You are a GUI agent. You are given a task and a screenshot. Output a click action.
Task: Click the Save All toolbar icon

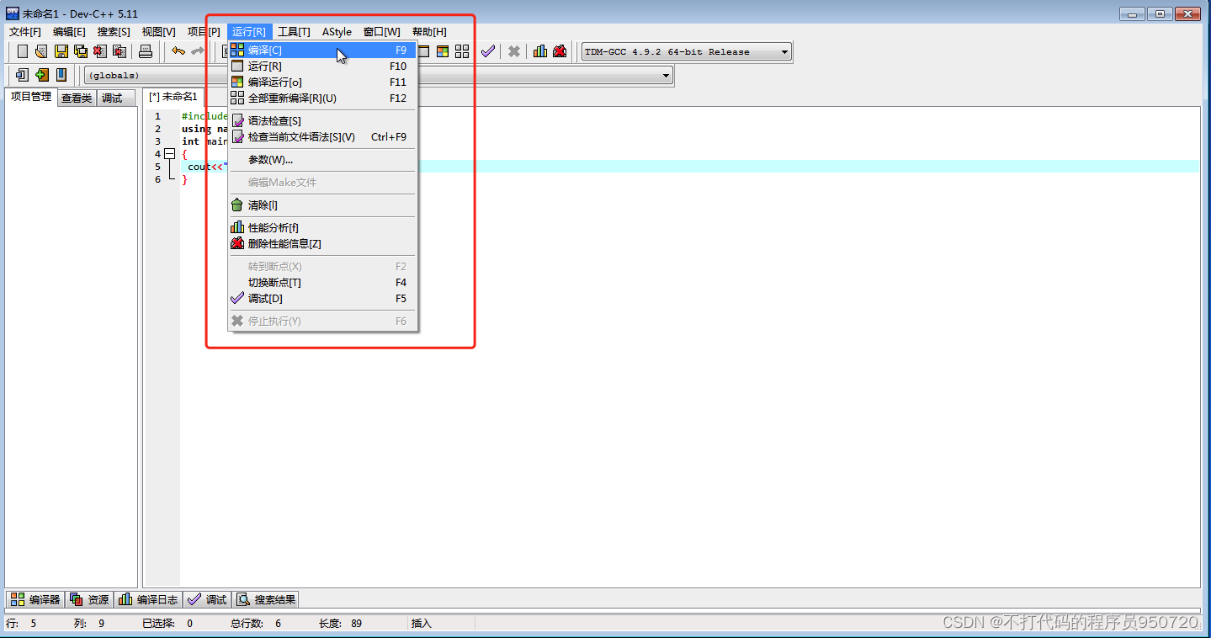point(81,51)
